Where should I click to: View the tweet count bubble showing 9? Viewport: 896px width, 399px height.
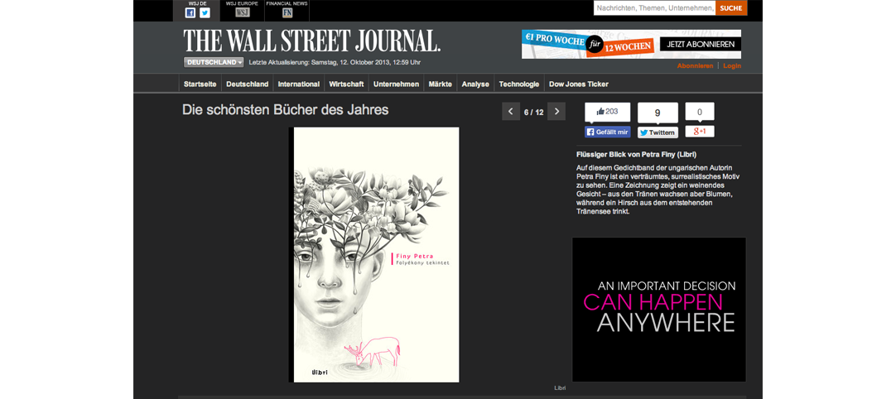658,113
